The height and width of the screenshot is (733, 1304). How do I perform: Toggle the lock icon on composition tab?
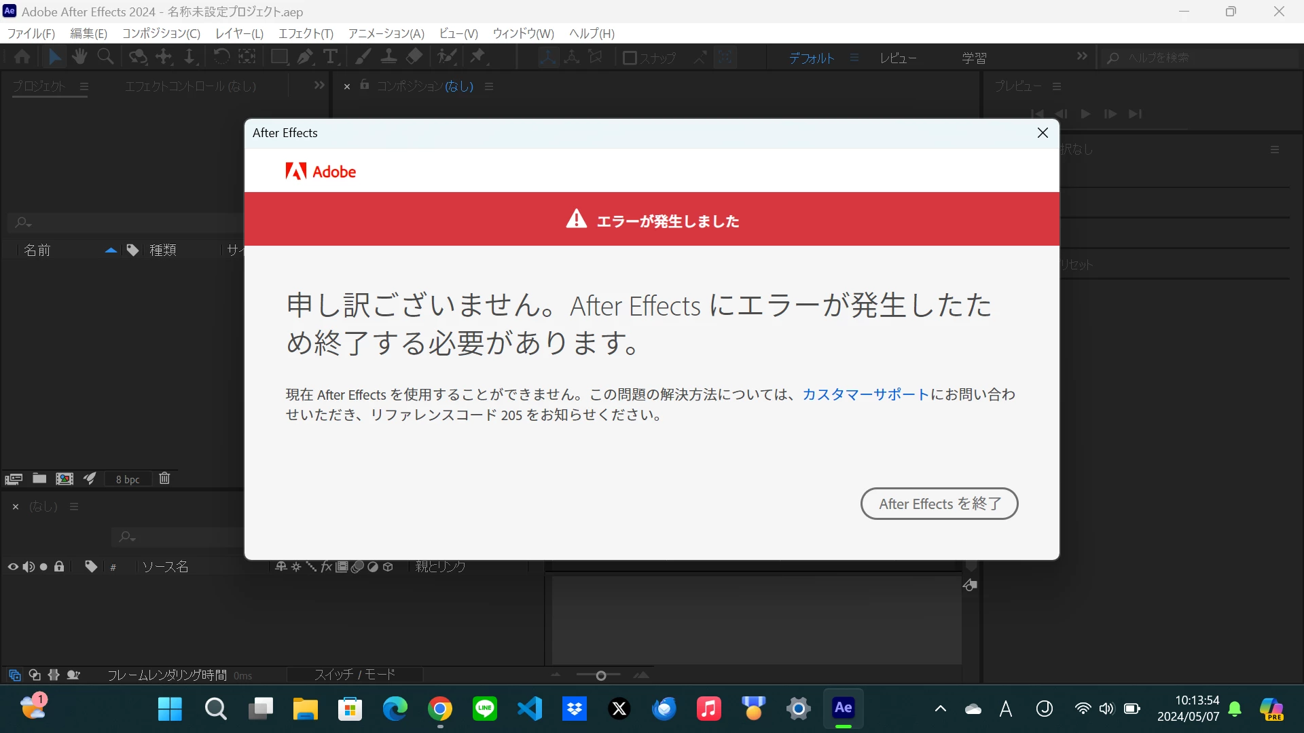[365, 85]
